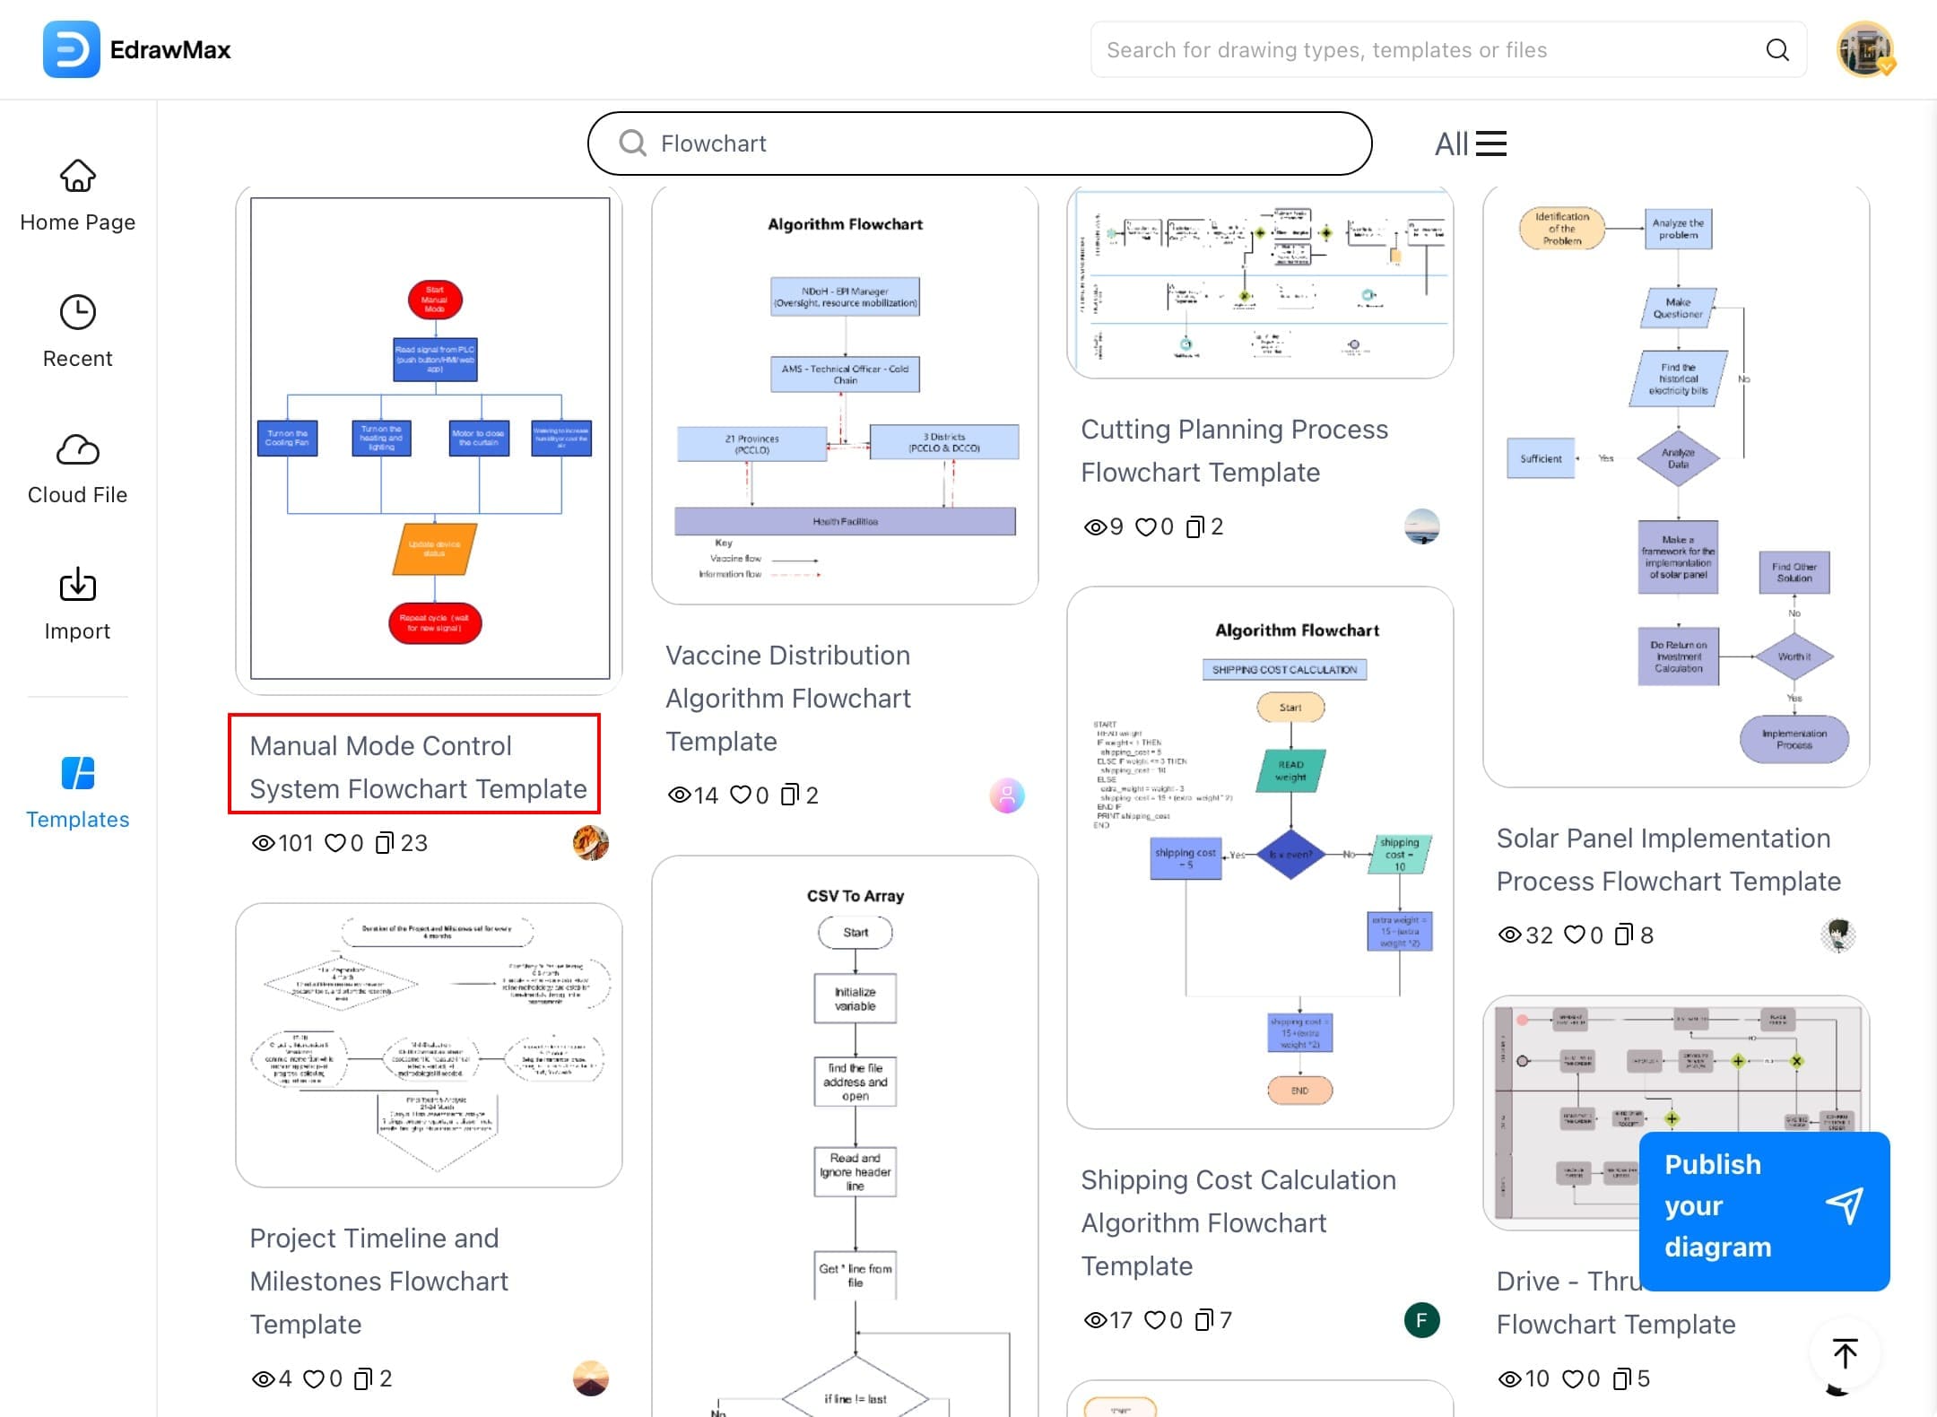Open the All category filter
The height and width of the screenshot is (1417, 1937).
pyautogui.click(x=1450, y=143)
